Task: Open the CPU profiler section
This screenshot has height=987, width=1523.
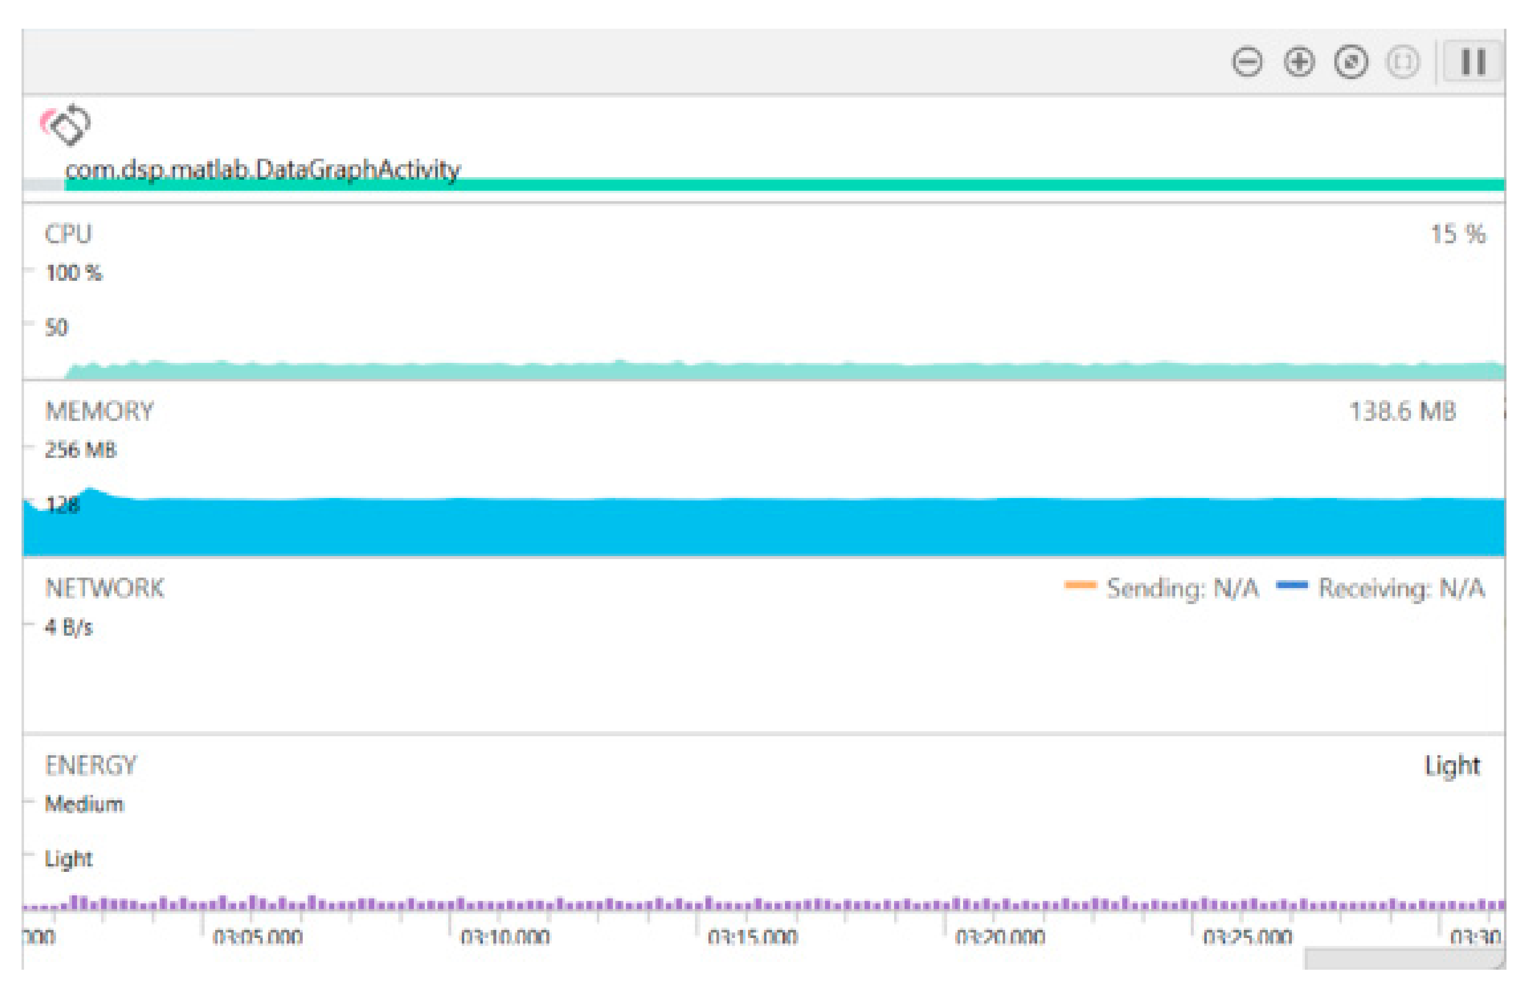Action: [x=68, y=234]
